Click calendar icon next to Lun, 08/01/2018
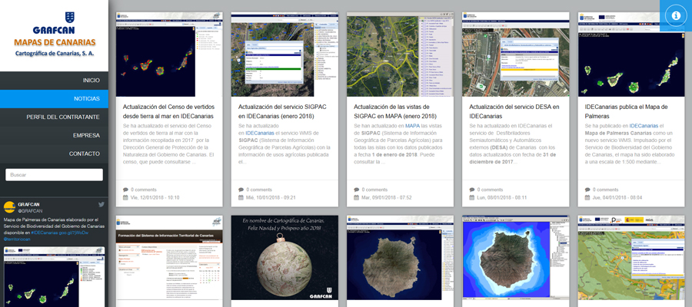 (472, 197)
